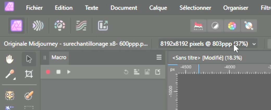The image size is (271, 110).
Task: Switch to Tone Mapping Persona
Action: pyautogui.click(x=81, y=25)
